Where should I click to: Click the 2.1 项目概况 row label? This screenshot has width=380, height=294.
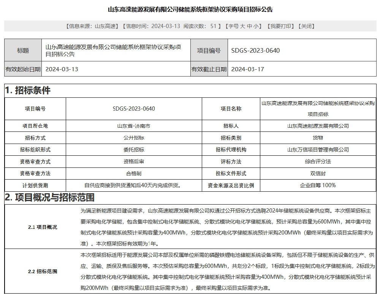tap(43, 227)
